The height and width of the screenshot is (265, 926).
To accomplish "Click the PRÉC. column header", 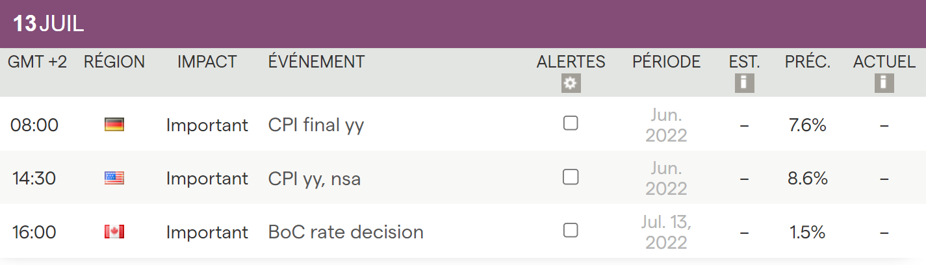I will pyautogui.click(x=808, y=62).
